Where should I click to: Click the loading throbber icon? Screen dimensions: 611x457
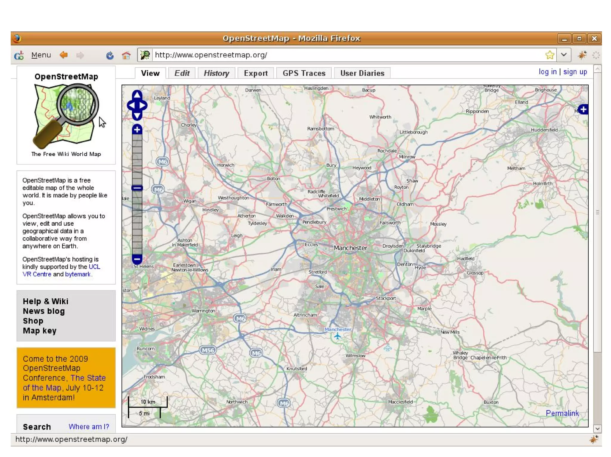596,55
